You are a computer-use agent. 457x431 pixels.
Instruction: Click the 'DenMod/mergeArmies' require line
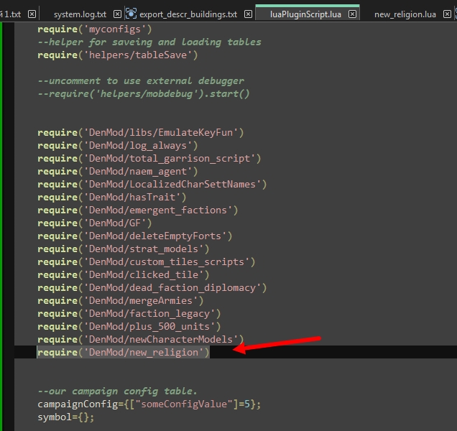tap(121, 301)
